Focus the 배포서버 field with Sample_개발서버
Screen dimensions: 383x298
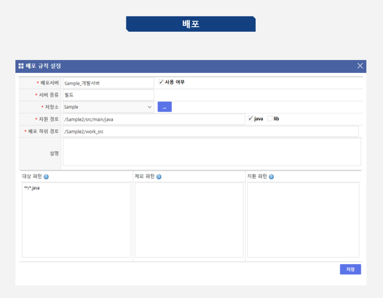point(108,83)
